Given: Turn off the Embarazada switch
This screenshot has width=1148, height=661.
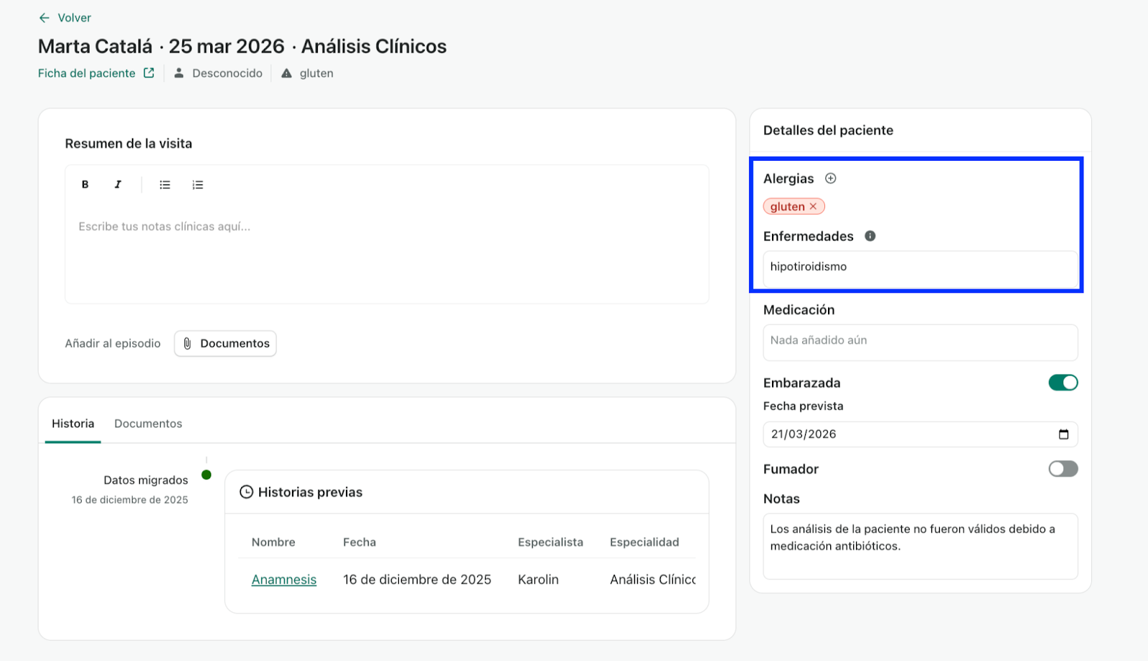Looking at the screenshot, I should point(1063,383).
